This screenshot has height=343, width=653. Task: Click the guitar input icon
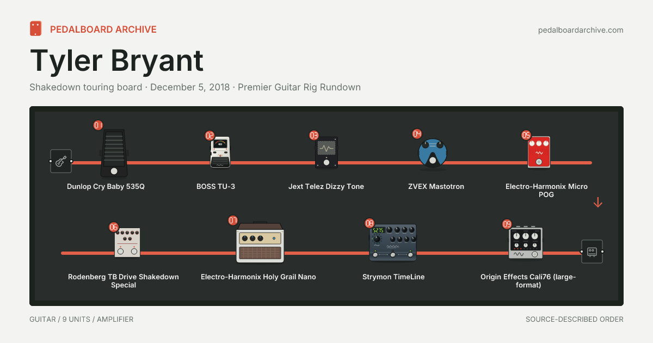pos(61,161)
